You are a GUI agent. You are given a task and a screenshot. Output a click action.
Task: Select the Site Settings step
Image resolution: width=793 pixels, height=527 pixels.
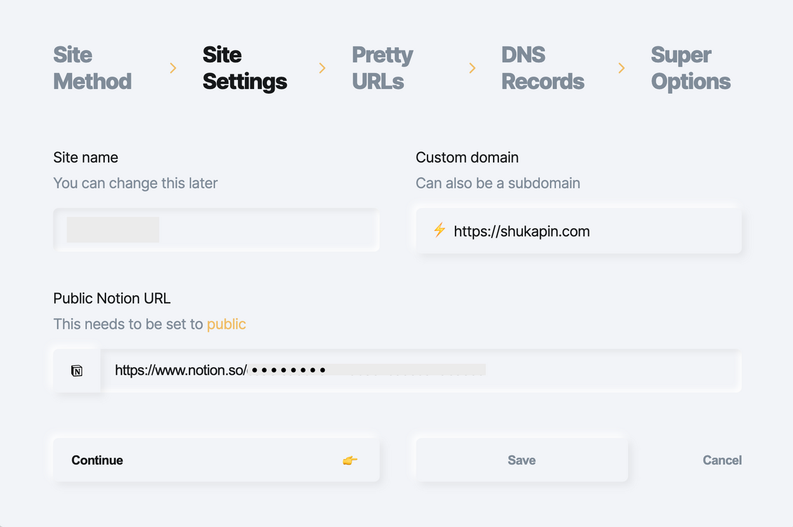(x=245, y=68)
